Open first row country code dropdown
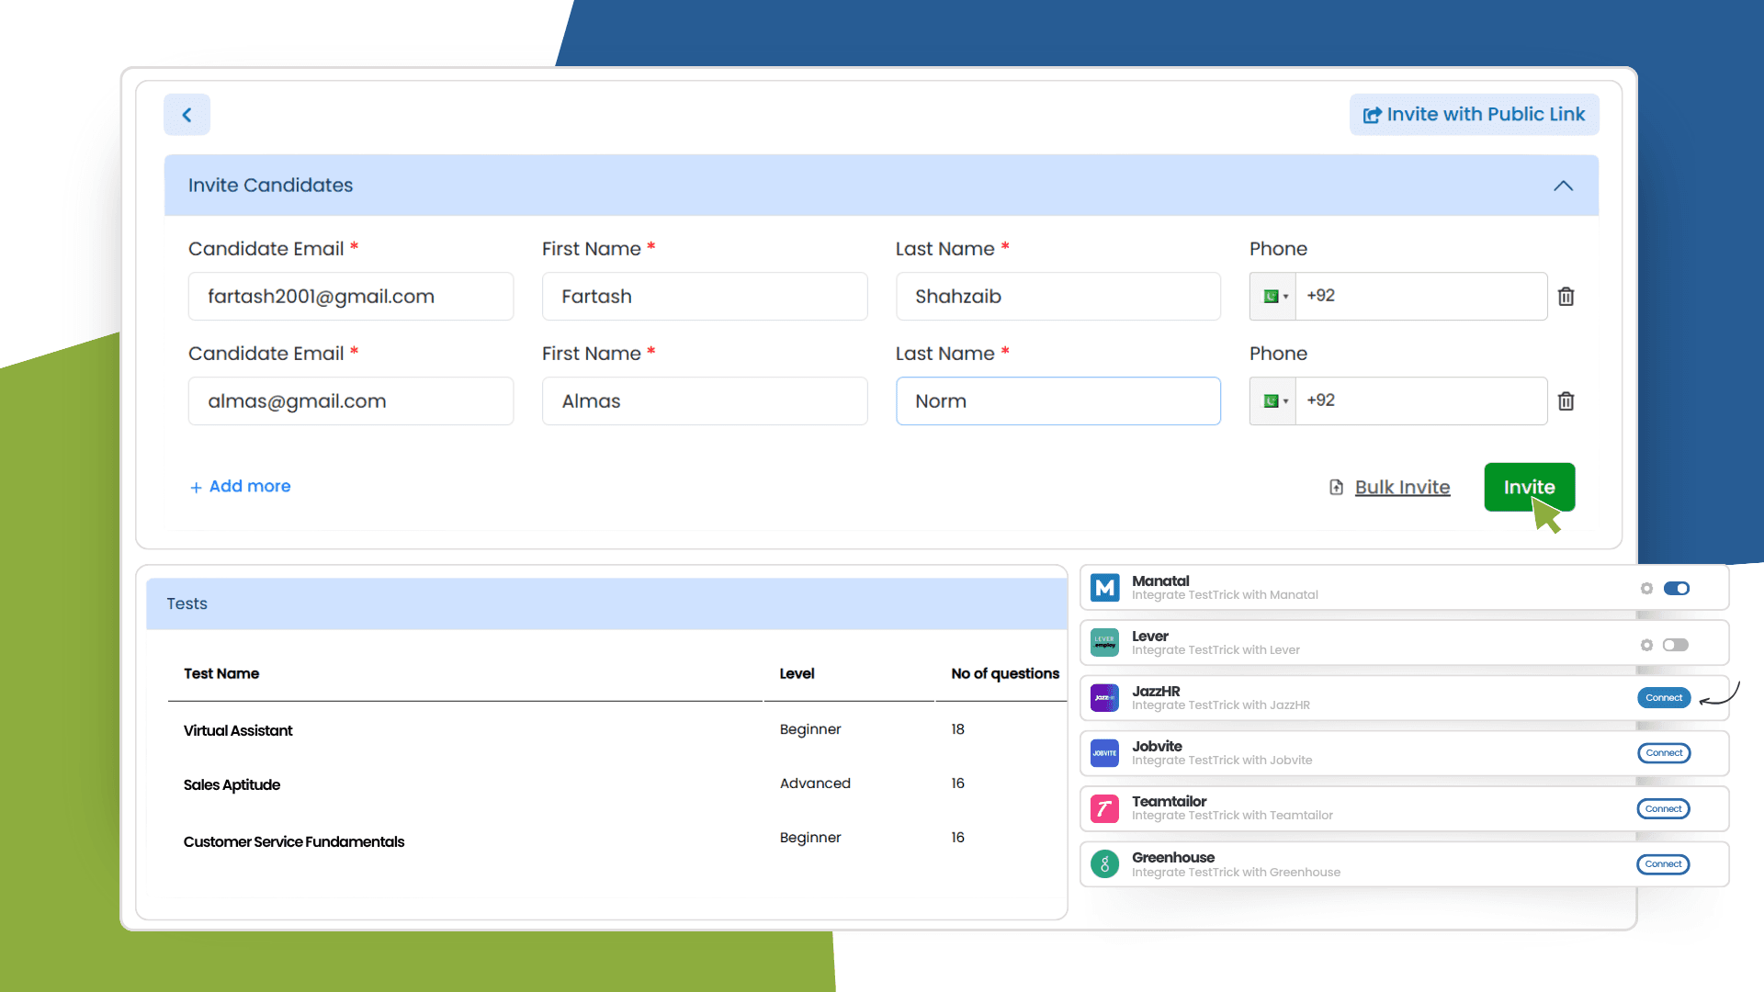 (1273, 297)
